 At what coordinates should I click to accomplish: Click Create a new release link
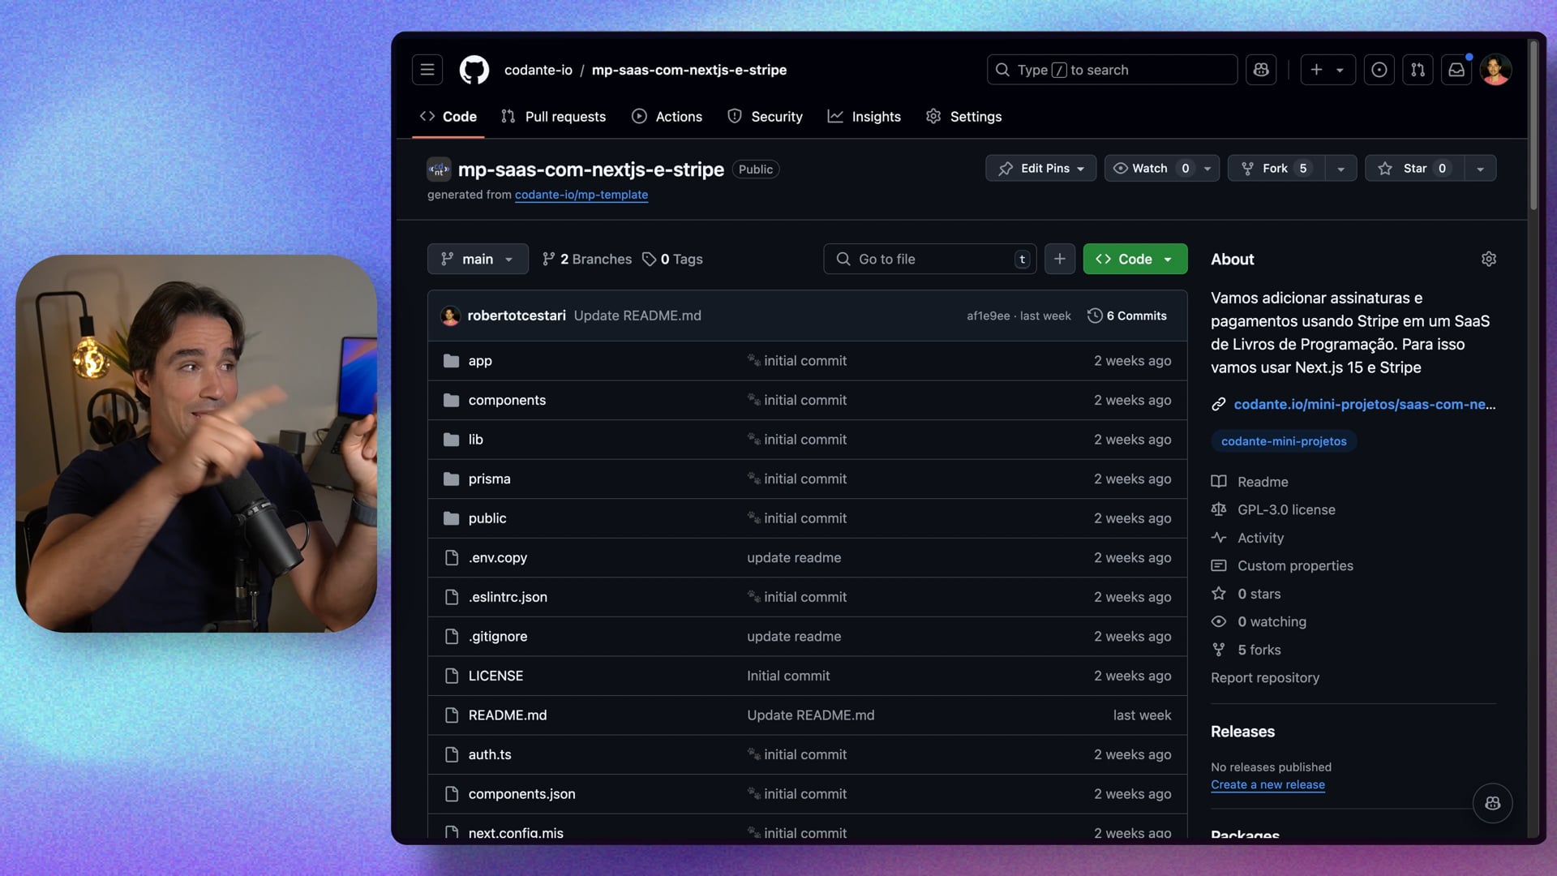tap(1267, 784)
